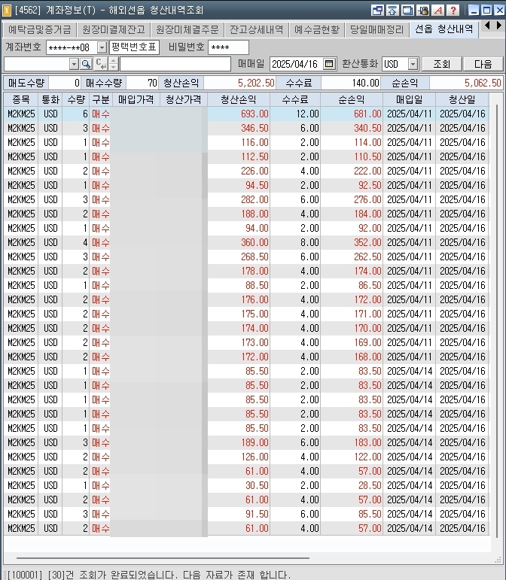Select the row with 청산손익 346.50
Image resolution: width=506 pixels, height=580 pixels.
246,128
